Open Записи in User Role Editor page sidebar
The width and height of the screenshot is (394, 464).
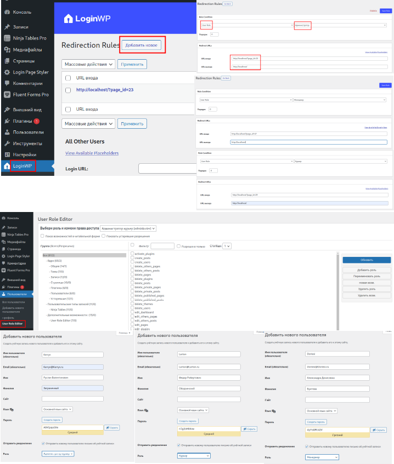click(12, 227)
